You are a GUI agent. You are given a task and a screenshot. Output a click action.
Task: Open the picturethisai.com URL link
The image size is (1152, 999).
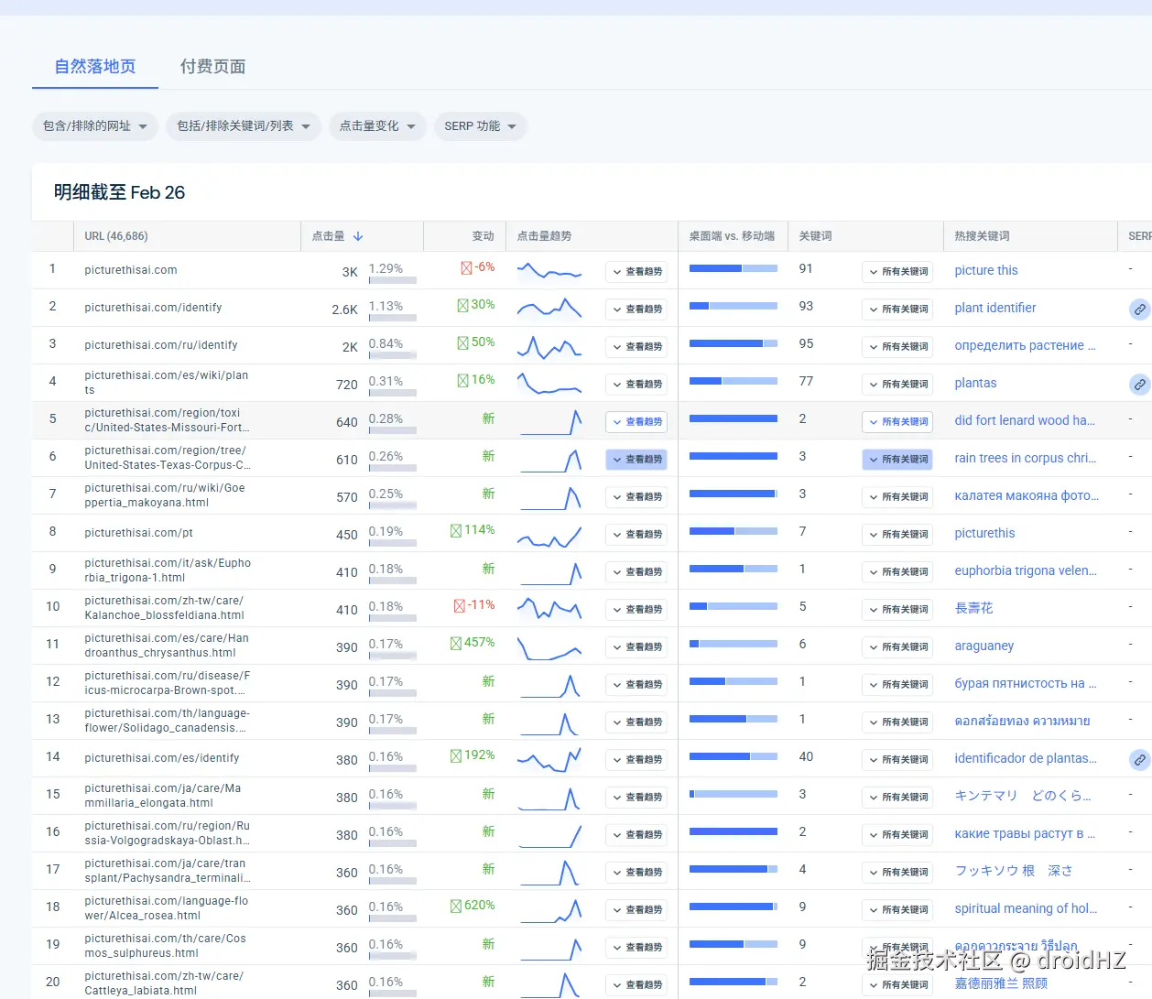click(131, 270)
